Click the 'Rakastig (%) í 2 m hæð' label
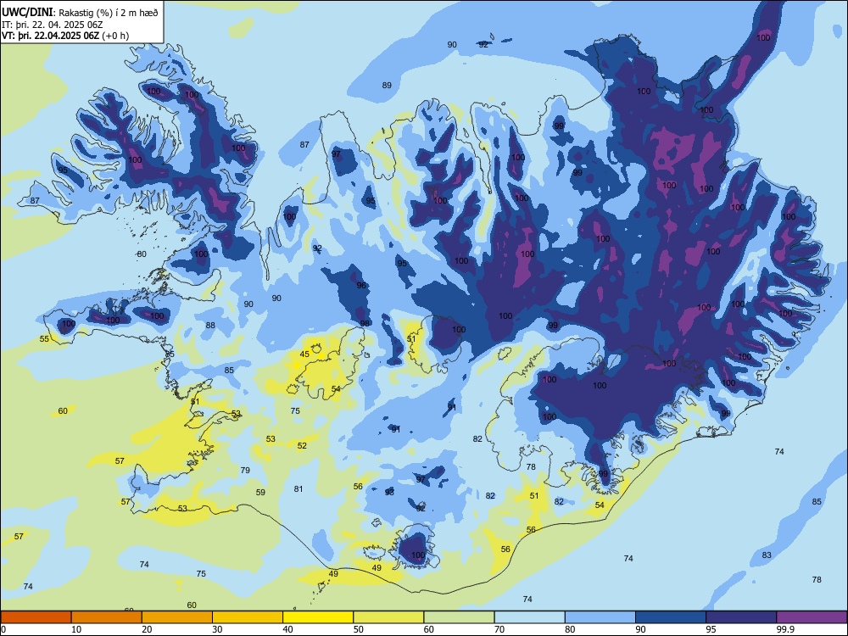Screen dimensions: 848x636 click(109, 13)
